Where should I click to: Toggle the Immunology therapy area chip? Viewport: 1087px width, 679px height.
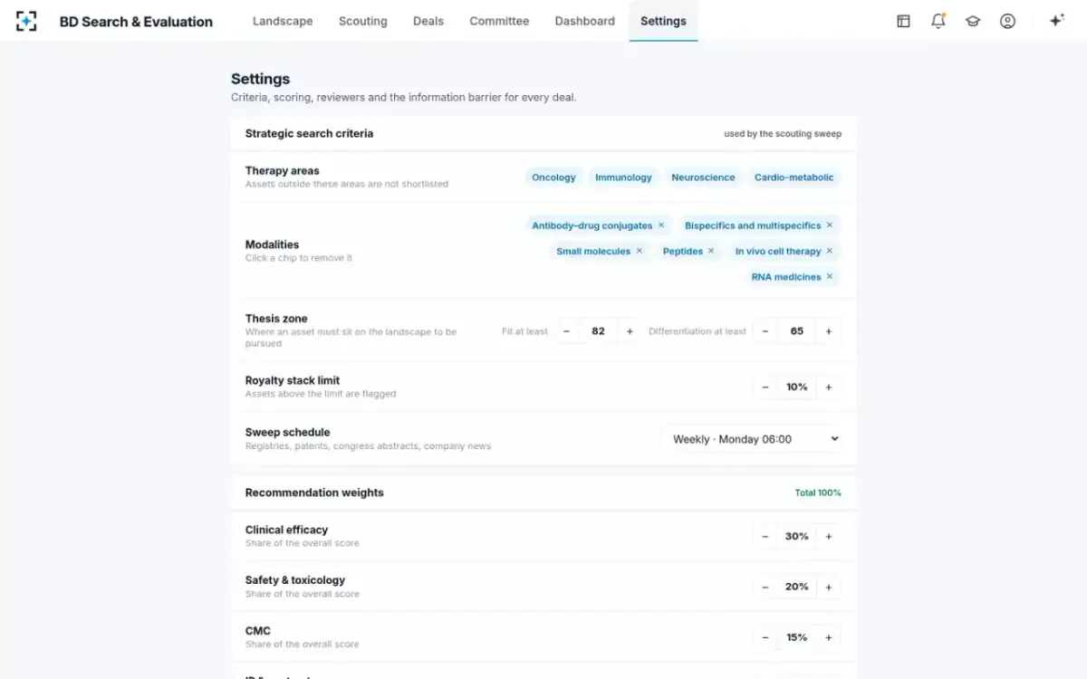click(x=623, y=177)
